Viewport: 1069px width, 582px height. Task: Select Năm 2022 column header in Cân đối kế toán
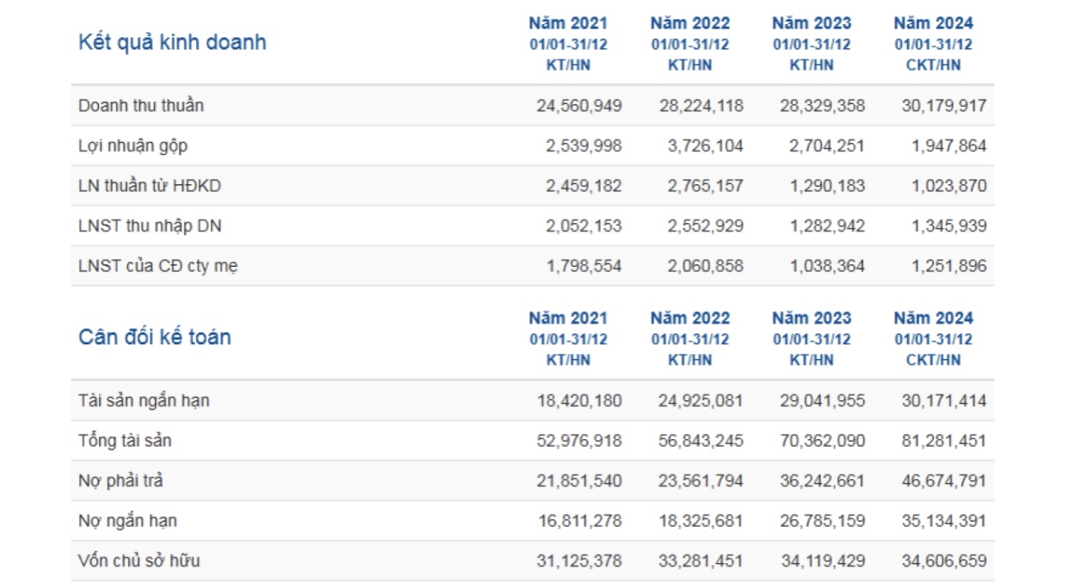pyautogui.click(x=689, y=318)
